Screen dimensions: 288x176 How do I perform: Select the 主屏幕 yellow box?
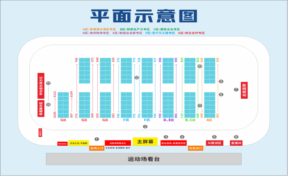coord(145,142)
